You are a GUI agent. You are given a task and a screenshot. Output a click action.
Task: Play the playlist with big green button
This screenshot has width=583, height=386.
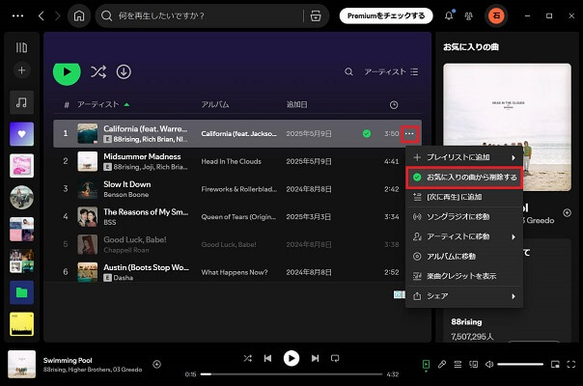67,72
